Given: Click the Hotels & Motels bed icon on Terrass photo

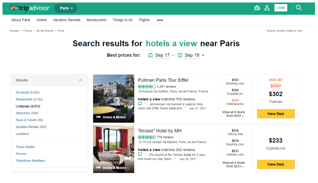Looking at the screenshot, I should point(98,168).
